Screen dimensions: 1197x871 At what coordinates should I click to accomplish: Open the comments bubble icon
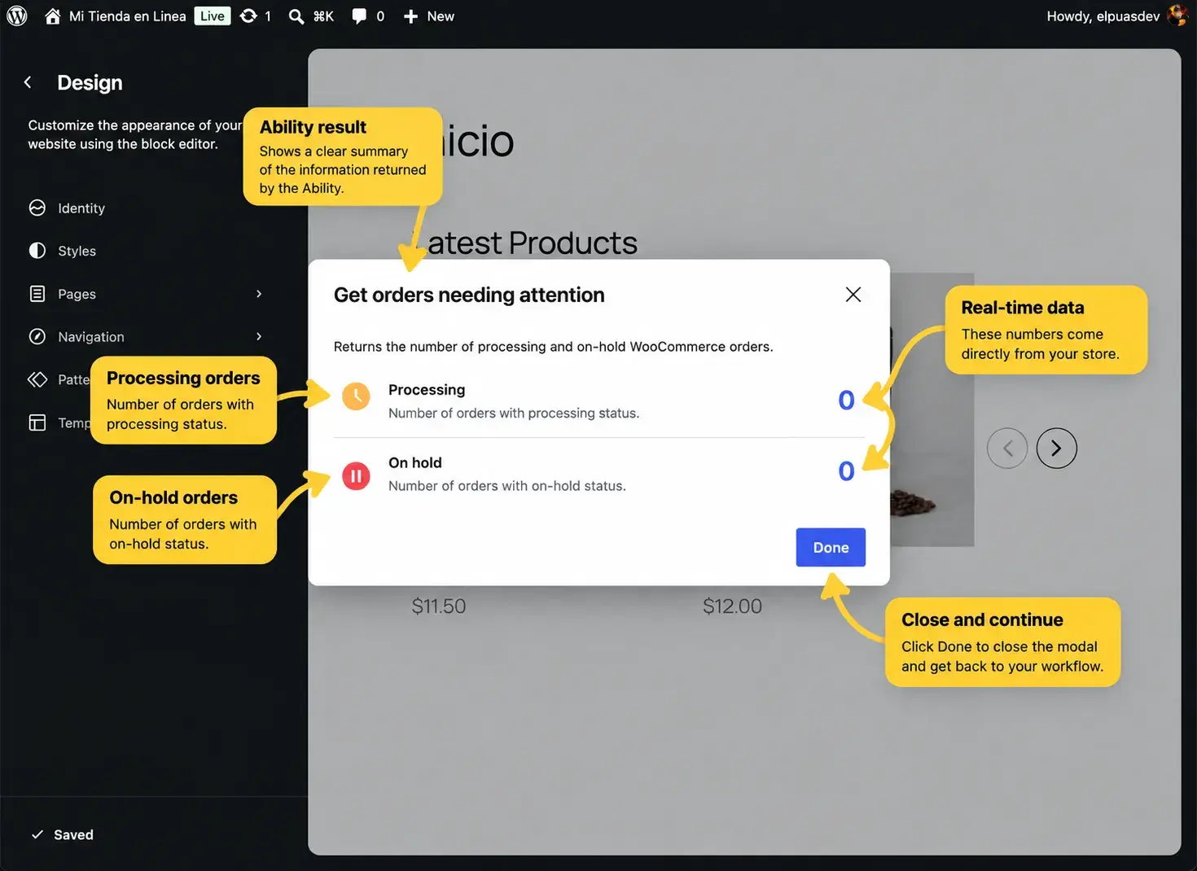(359, 16)
